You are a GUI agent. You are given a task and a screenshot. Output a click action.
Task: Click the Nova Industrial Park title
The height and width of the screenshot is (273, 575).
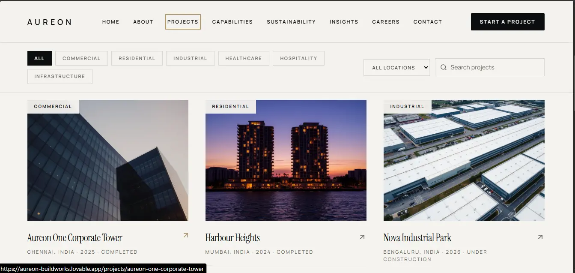coord(417,237)
